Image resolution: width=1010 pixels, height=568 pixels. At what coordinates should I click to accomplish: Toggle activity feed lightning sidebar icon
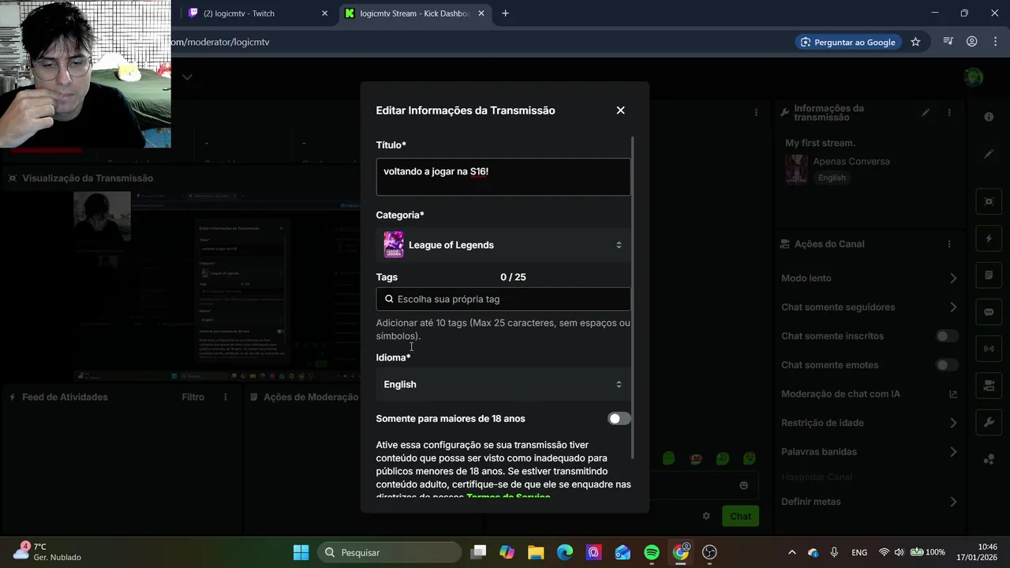pyautogui.click(x=989, y=238)
